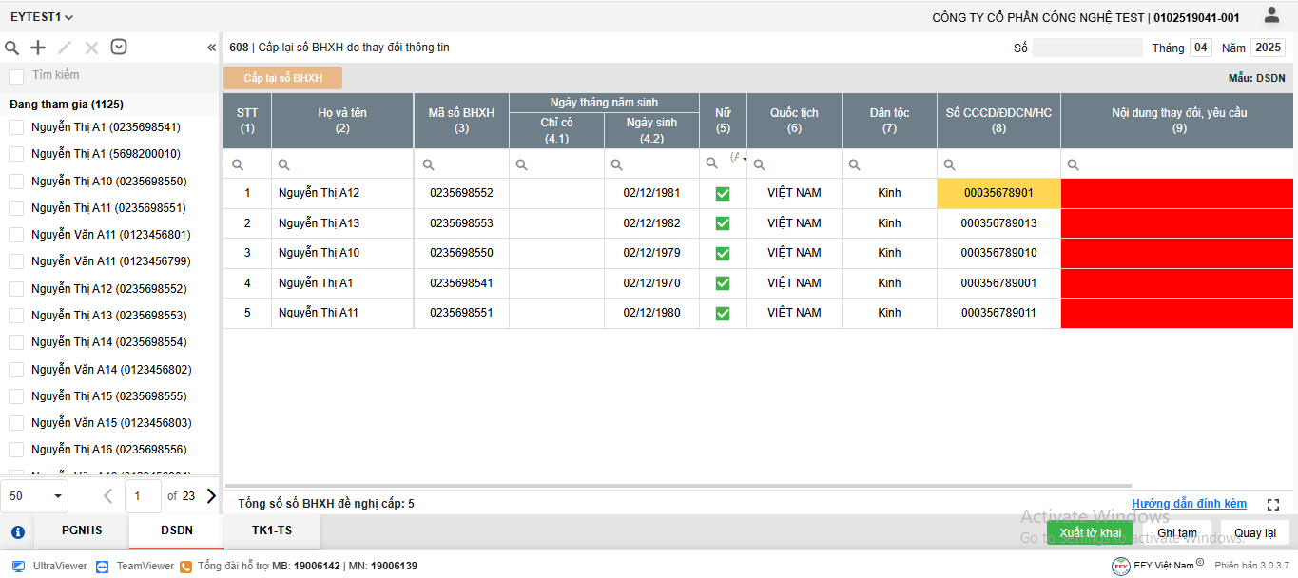Image resolution: width=1298 pixels, height=578 pixels.
Task: Collapse the left employee panel
Action: pyautogui.click(x=211, y=48)
